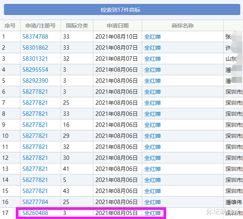Viewport: 243px width, 219px height.
Task: Click the '商标名称' column header
Action: click(x=182, y=26)
